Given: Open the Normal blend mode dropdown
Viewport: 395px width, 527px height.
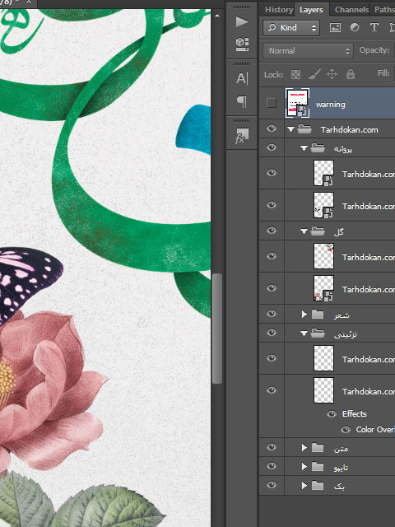Looking at the screenshot, I should click(x=308, y=51).
